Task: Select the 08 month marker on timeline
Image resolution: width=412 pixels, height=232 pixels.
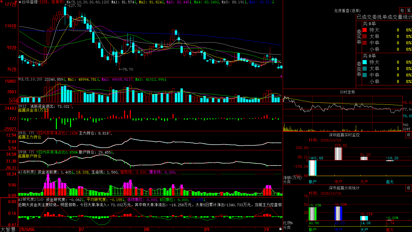Action: coord(147,229)
